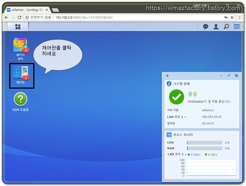246x186 pixels.
Task: Click the CPU usage bar
Action: coord(204,143)
